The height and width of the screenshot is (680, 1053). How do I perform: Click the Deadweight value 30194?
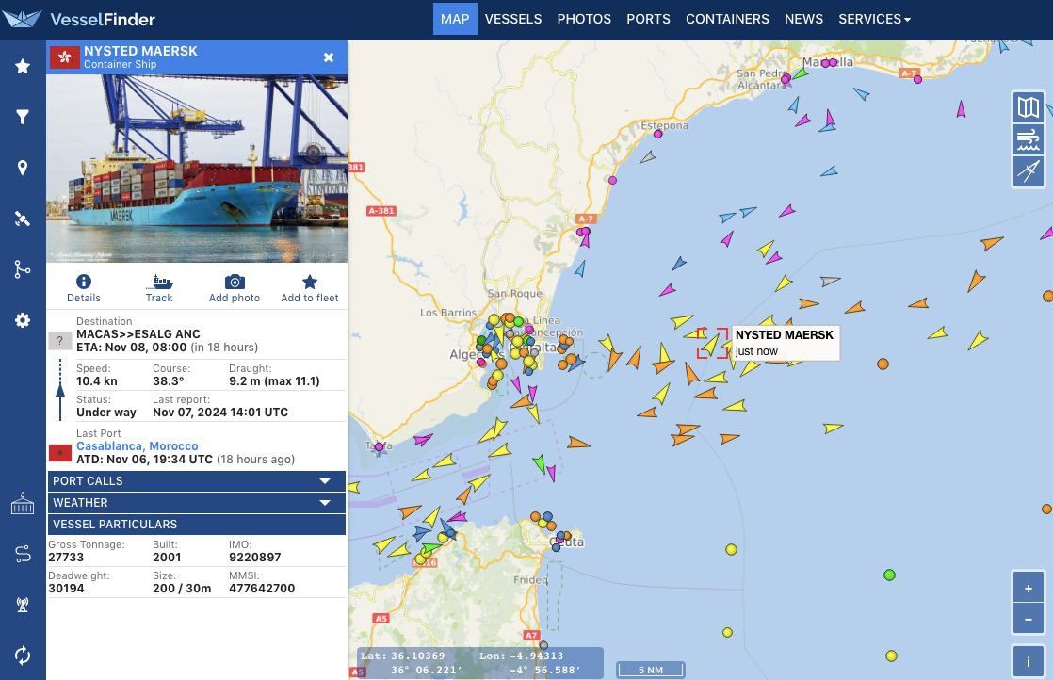66,588
